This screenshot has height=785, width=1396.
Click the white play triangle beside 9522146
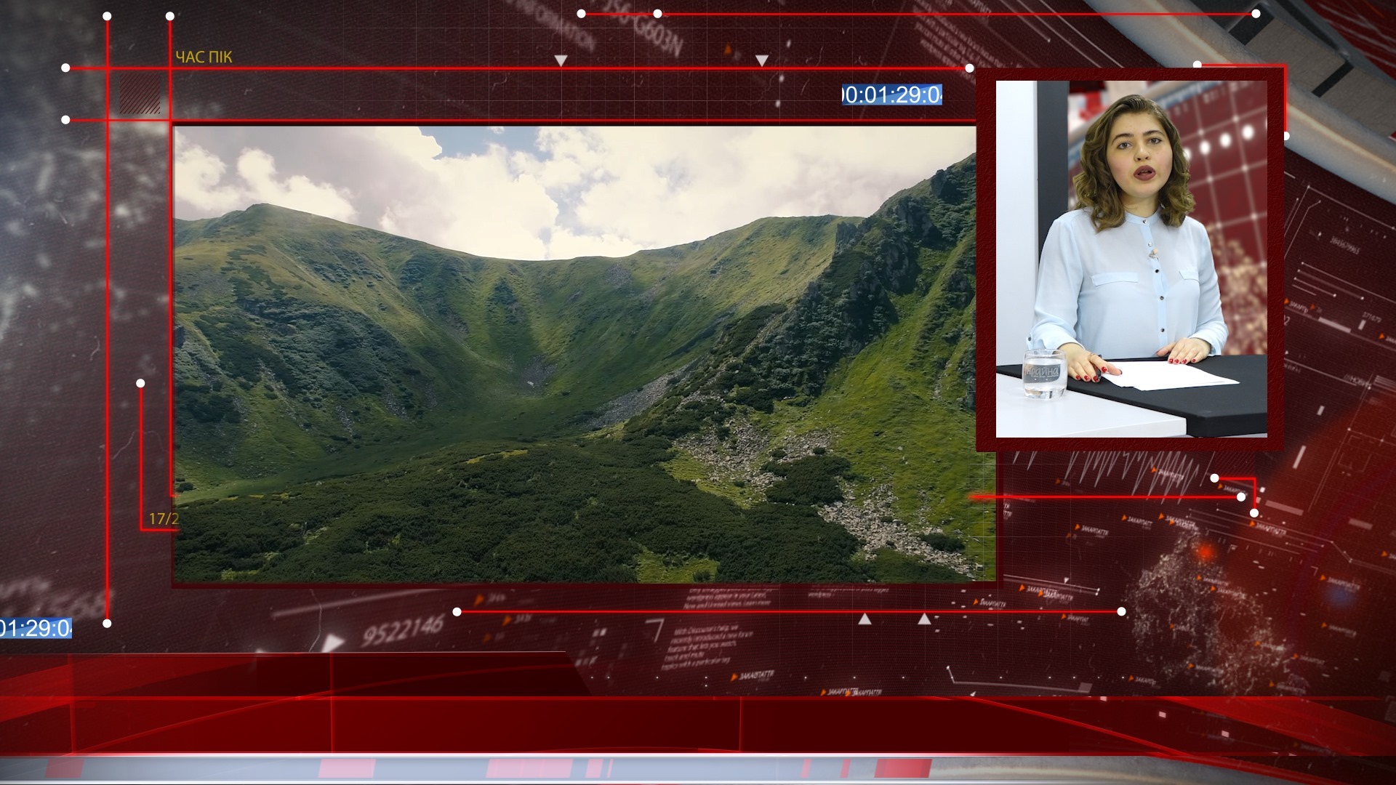tap(334, 643)
